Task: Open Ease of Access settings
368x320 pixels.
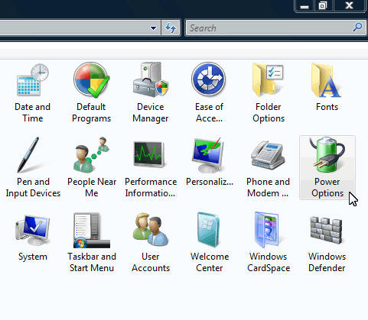Action: click(x=209, y=93)
